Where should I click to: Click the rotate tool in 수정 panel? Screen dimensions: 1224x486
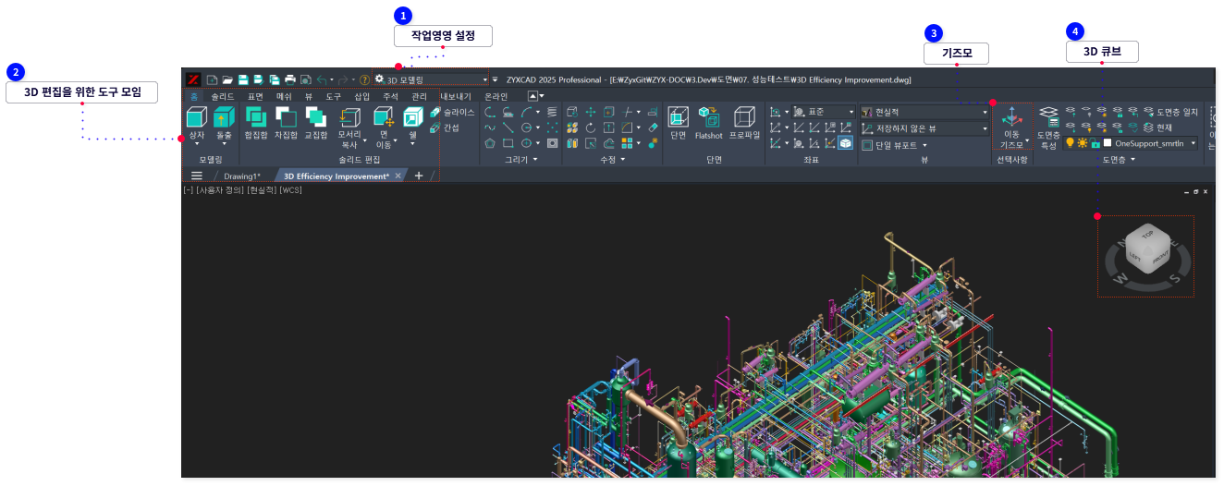589,128
